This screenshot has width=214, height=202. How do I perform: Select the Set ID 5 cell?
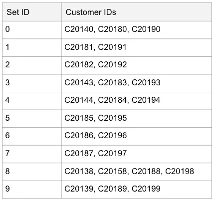tap(32, 119)
